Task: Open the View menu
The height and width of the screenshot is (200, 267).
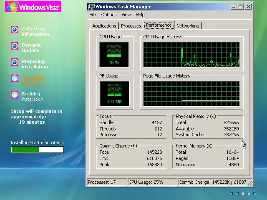Action: pyautogui.click(x=126, y=15)
